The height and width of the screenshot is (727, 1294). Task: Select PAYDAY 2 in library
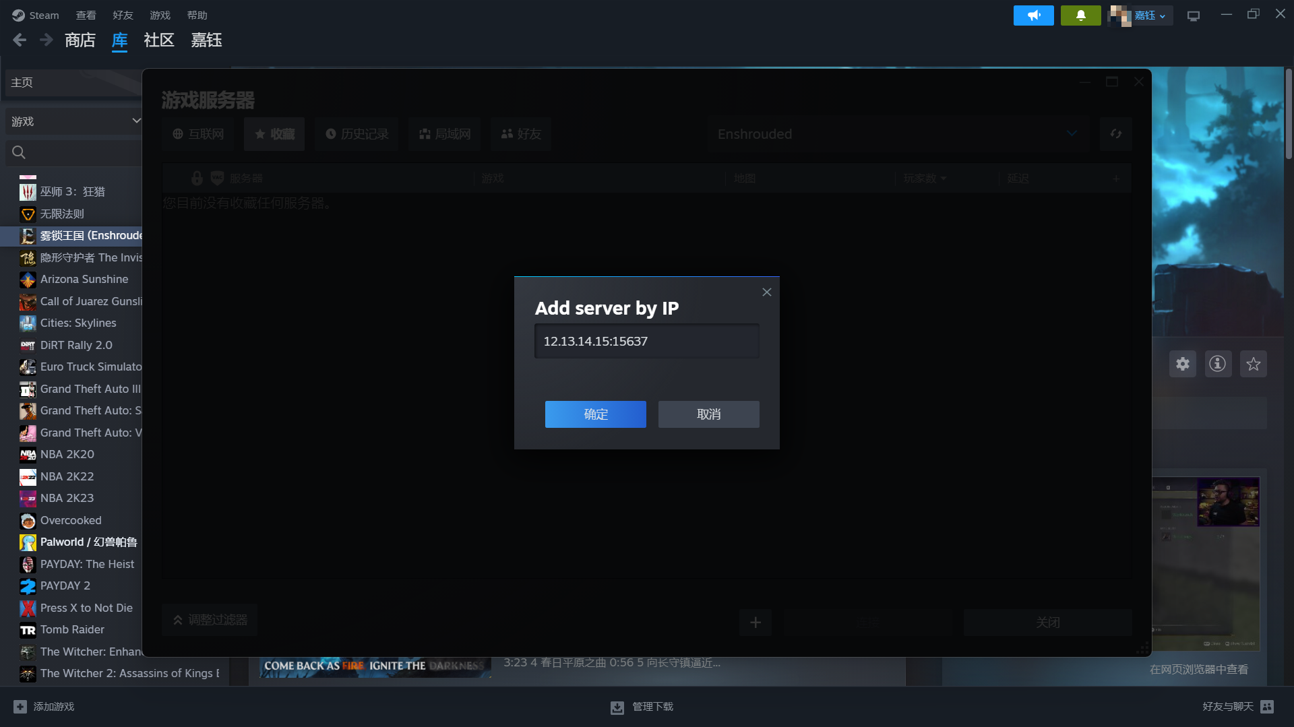point(65,586)
